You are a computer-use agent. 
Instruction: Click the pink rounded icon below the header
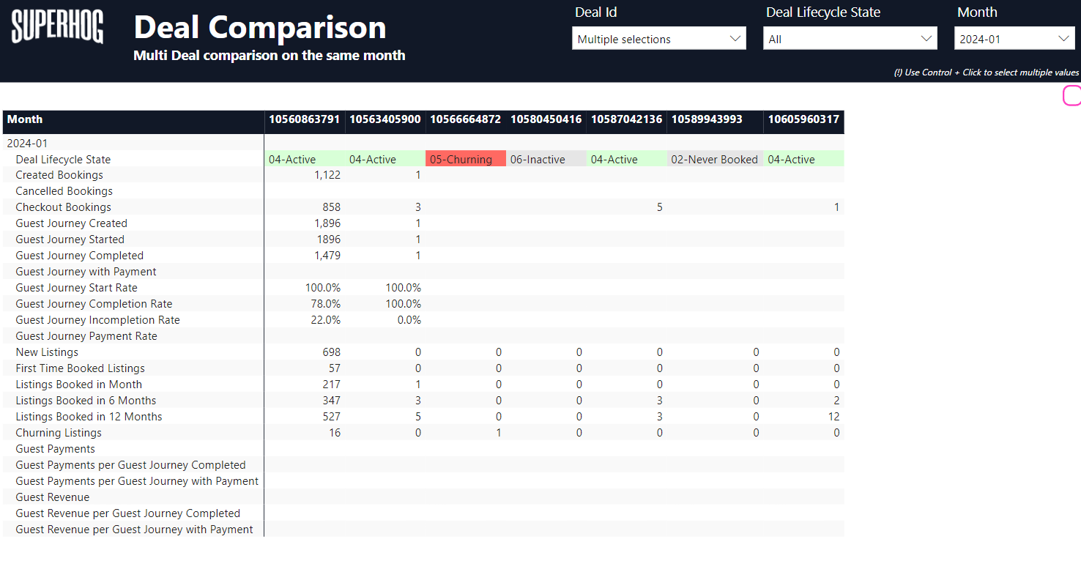1072,96
